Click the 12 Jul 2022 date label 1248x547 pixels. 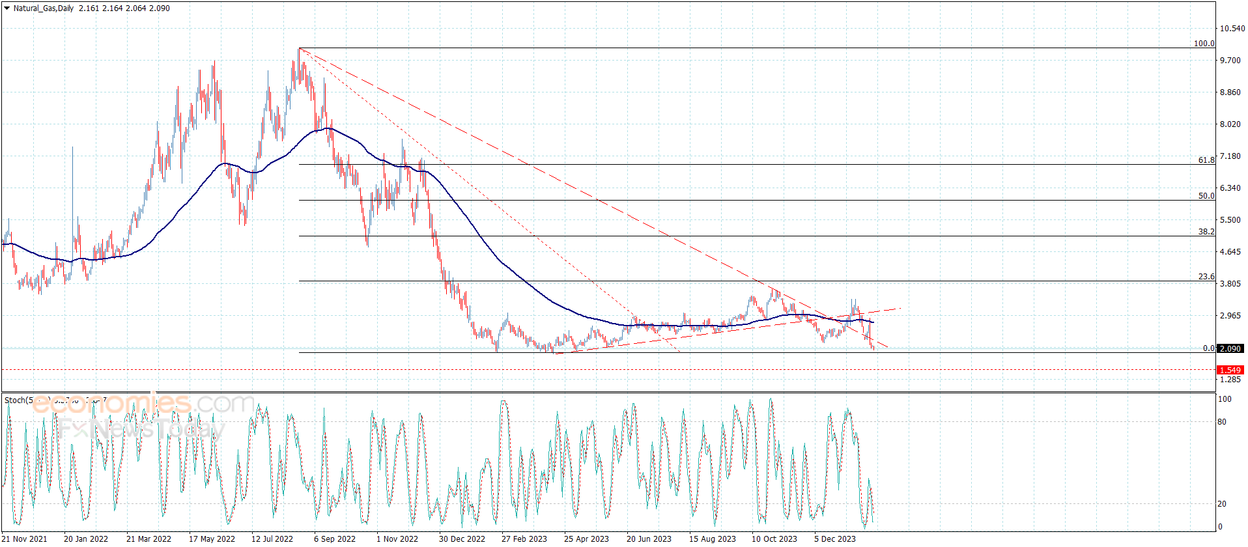272,539
